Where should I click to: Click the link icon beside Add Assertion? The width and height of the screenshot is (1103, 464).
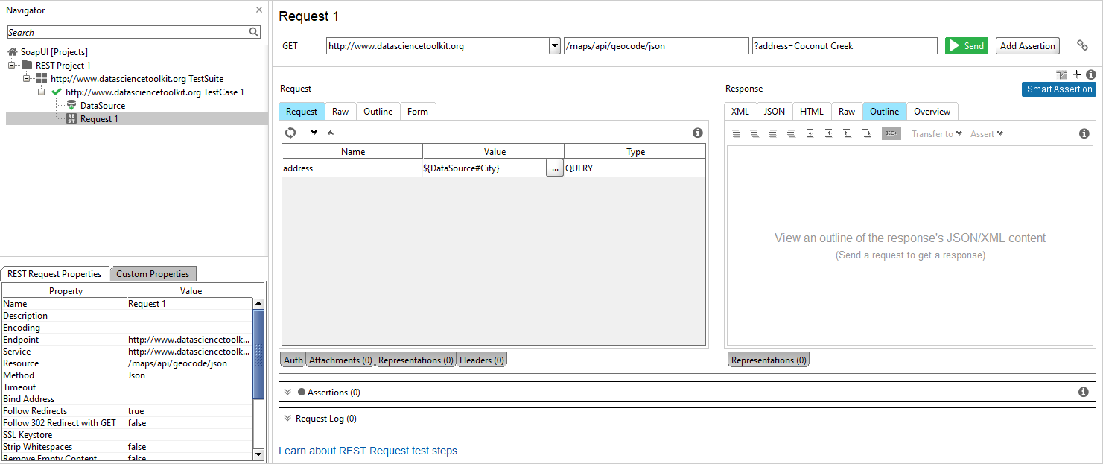[x=1082, y=46]
